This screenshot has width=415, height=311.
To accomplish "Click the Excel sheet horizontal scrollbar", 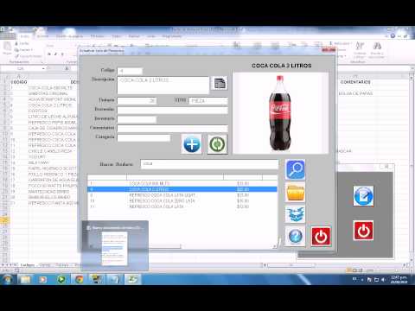I will coord(291,265).
